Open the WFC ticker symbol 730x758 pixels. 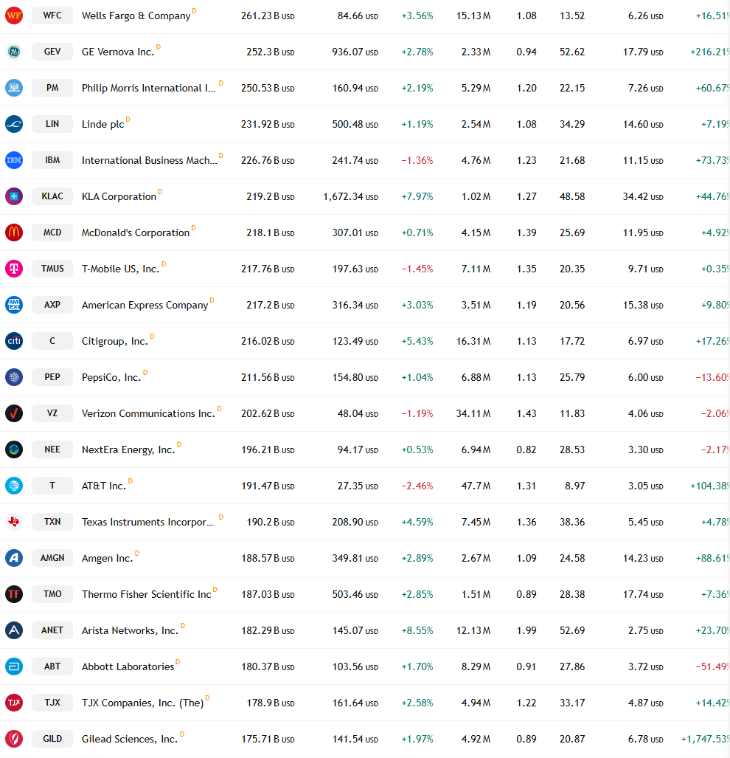tap(52, 15)
